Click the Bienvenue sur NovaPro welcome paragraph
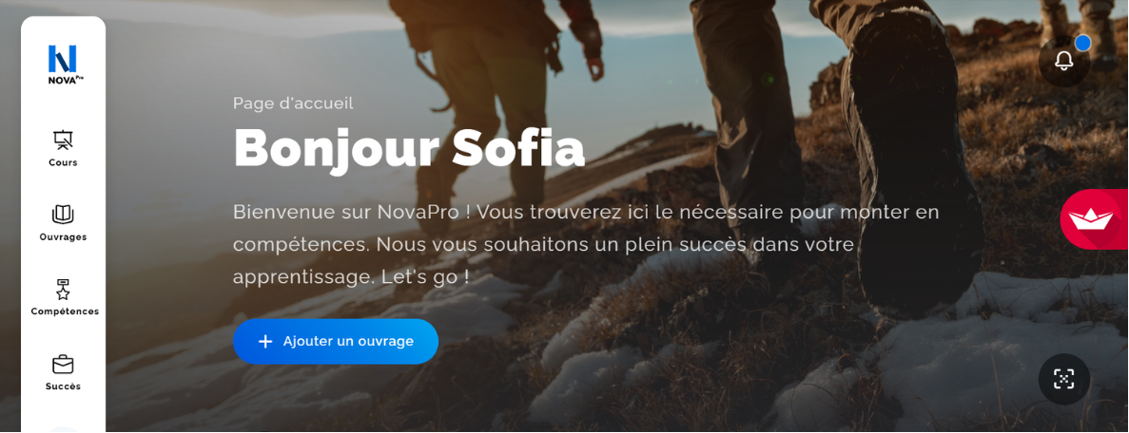 586,244
